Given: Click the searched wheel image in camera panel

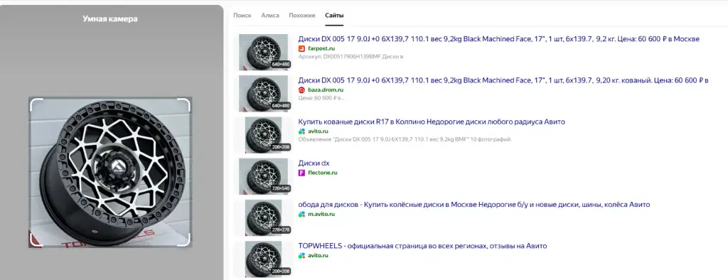Looking at the screenshot, I should 110,172.
